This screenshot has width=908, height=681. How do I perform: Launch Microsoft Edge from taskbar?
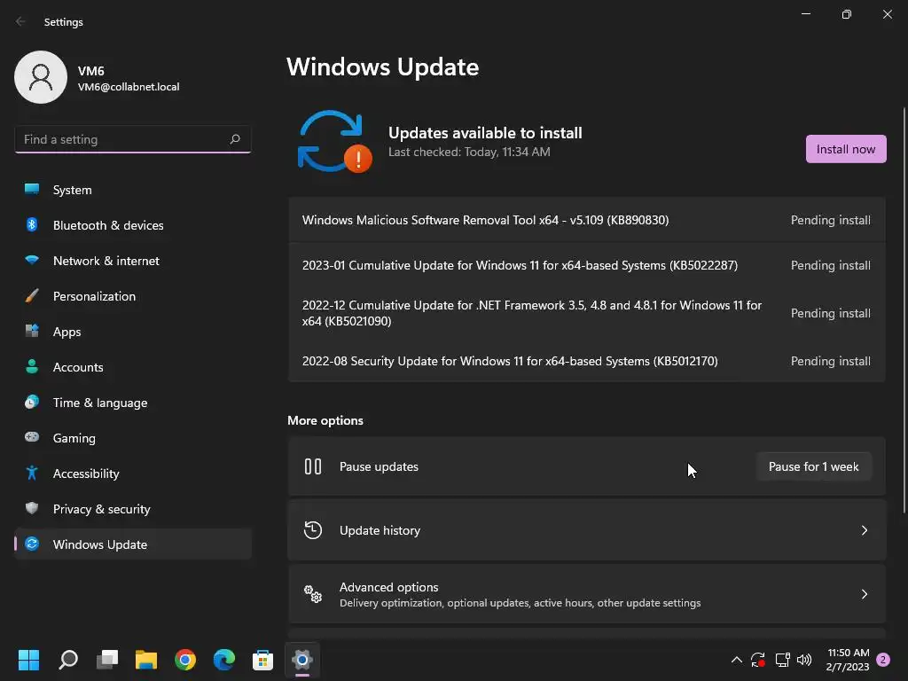pyautogui.click(x=224, y=660)
